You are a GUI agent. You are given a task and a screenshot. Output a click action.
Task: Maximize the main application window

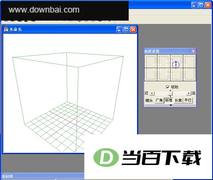(201, 5)
